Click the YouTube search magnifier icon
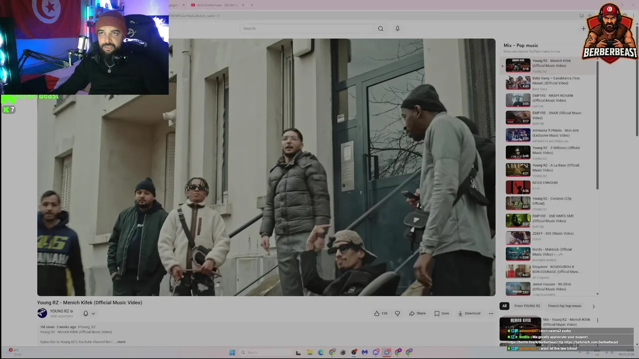The width and height of the screenshot is (639, 359). (x=380, y=28)
